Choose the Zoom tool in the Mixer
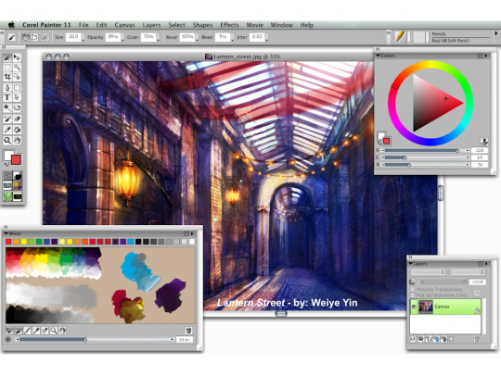 [54, 331]
